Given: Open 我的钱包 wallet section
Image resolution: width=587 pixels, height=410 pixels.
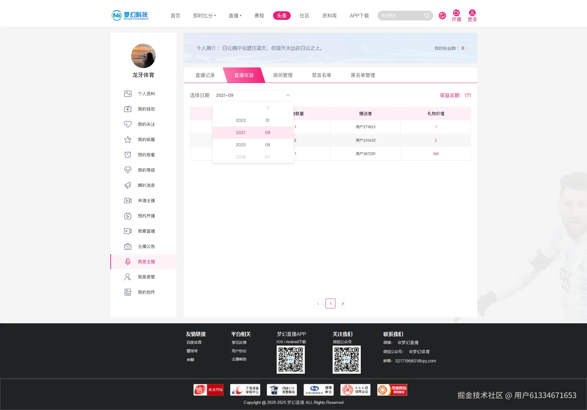Looking at the screenshot, I should coord(146,109).
